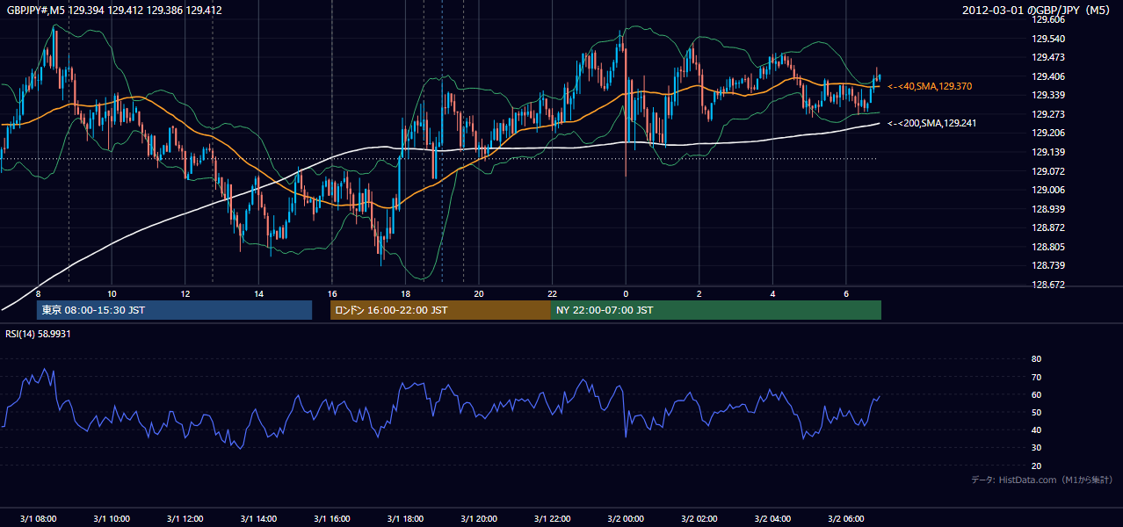Click hour tick 12 under price chart
The width and height of the screenshot is (1123, 527).
coord(185,293)
